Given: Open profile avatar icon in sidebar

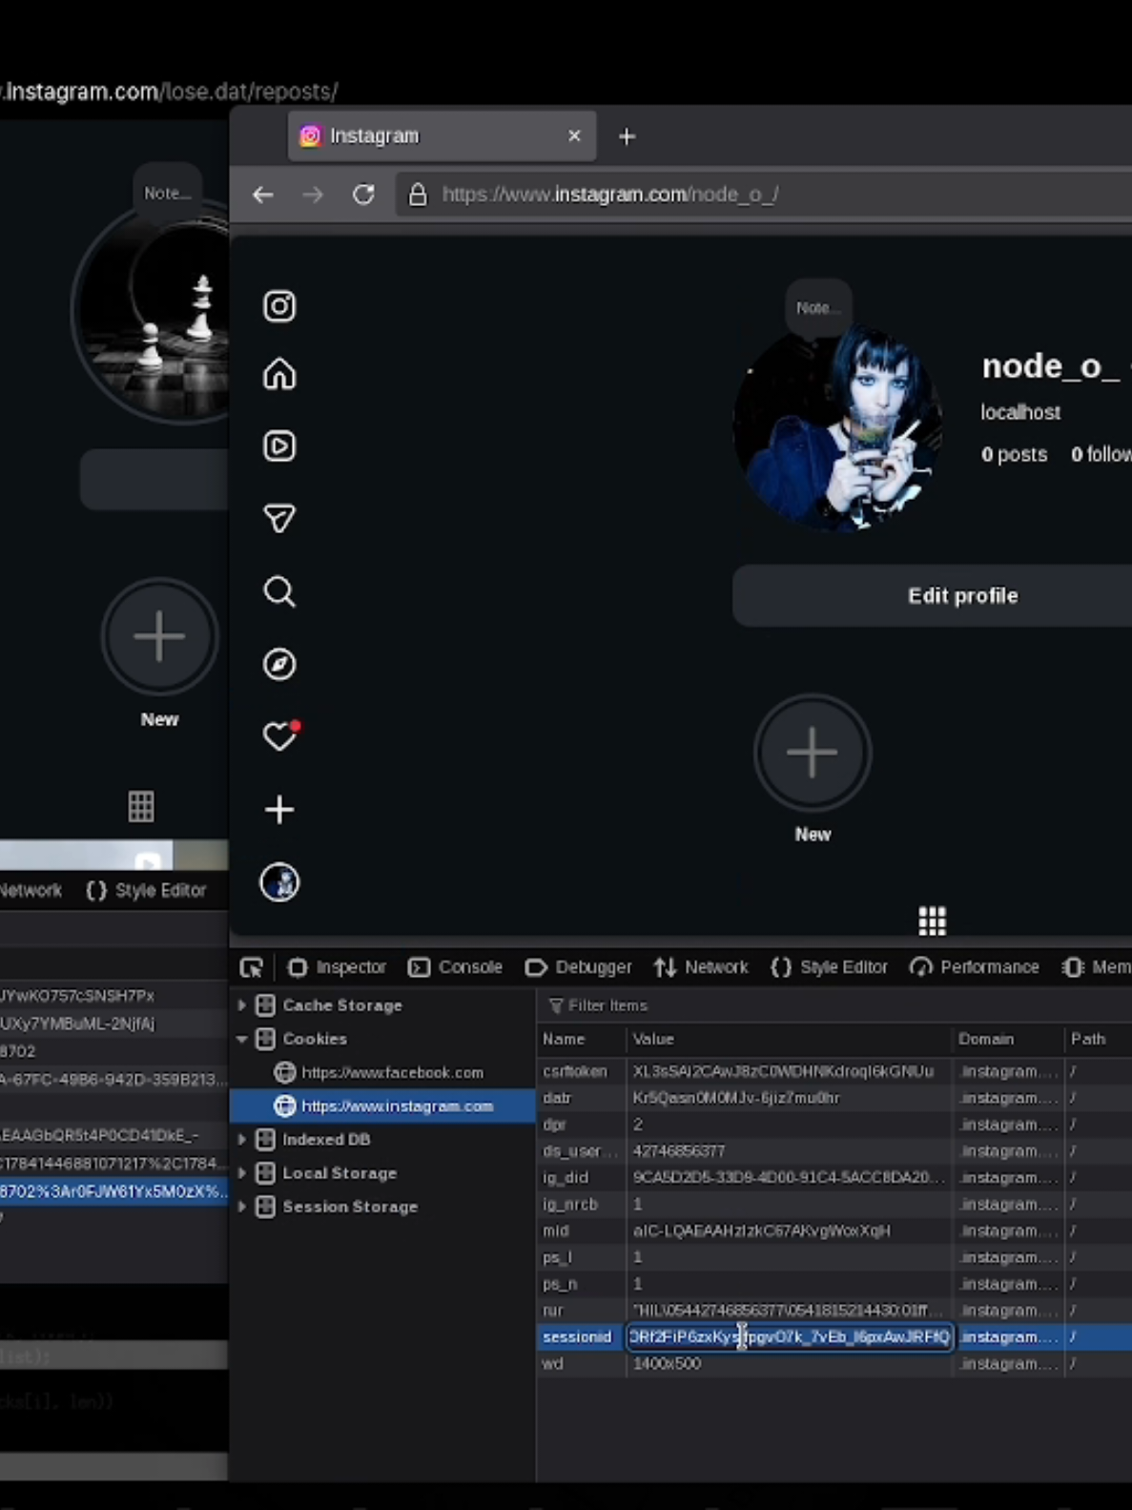Looking at the screenshot, I should click(279, 882).
